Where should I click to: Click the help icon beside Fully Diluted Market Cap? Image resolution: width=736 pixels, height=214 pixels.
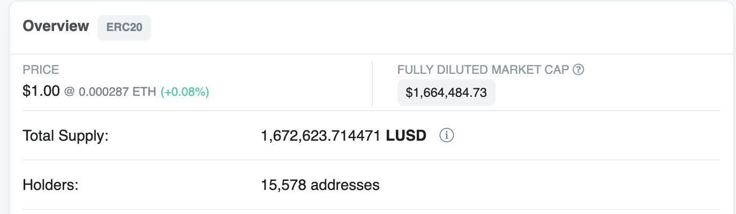pyautogui.click(x=578, y=70)
